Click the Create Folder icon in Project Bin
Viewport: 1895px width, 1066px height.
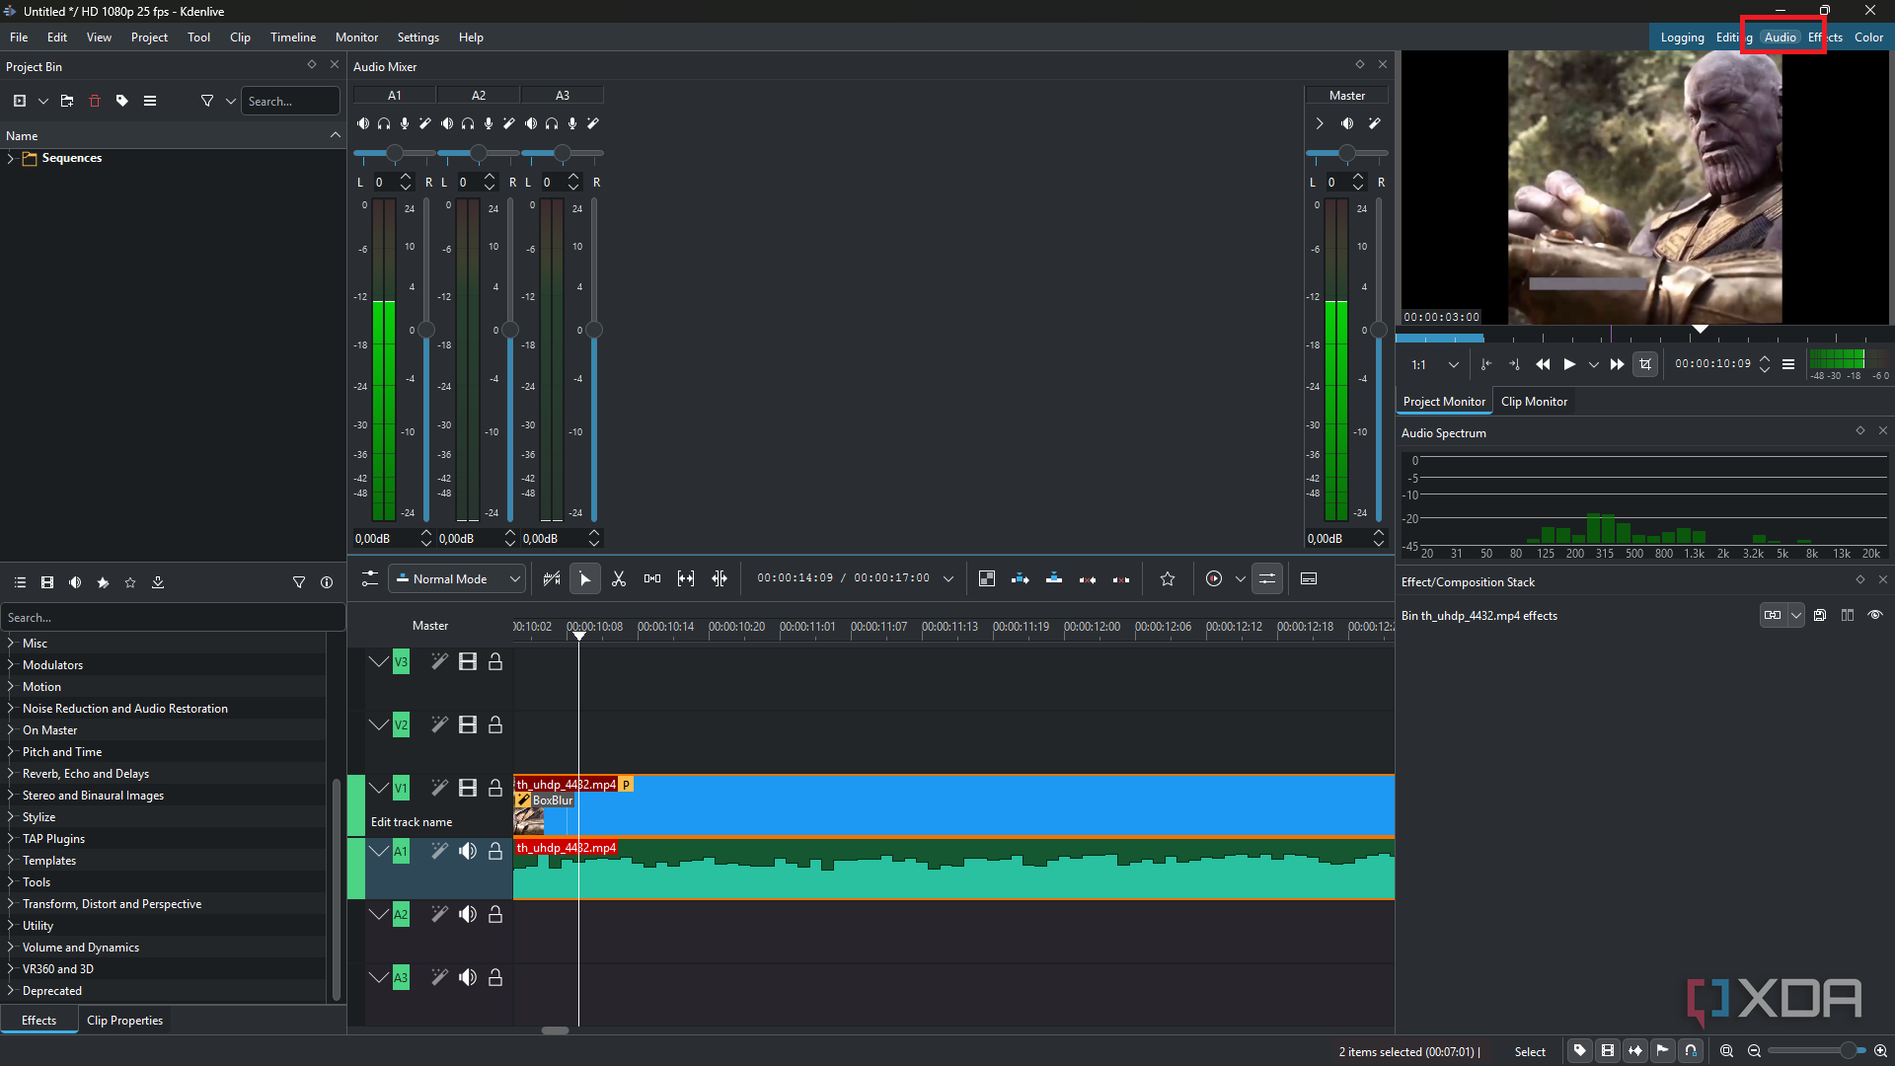coord(67,101)
